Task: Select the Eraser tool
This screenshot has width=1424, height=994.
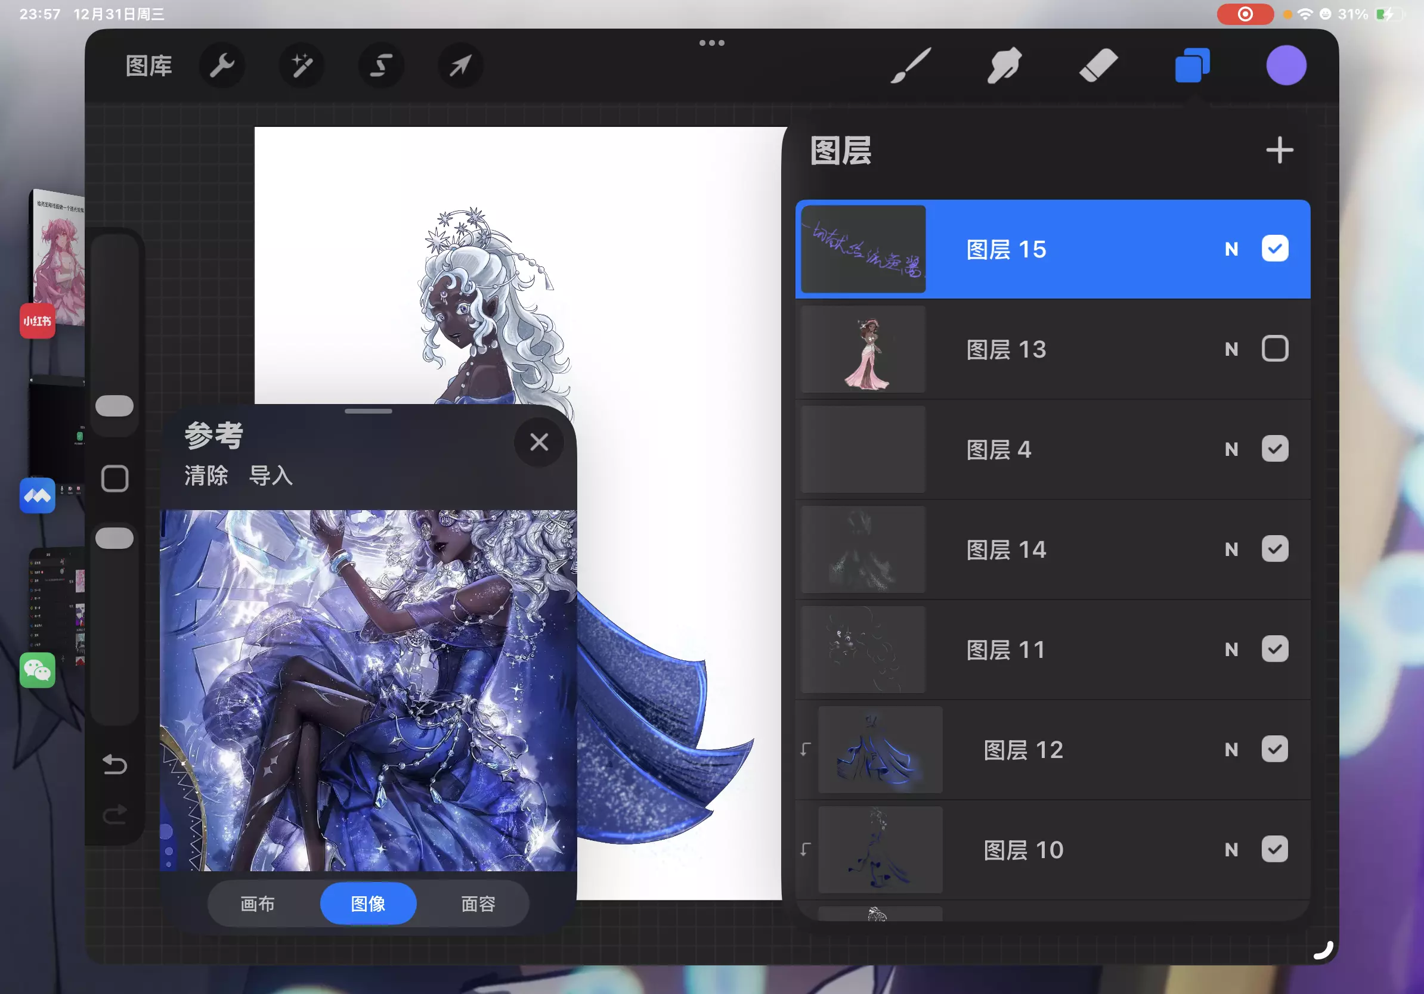Action: [x=1098, y=65]
